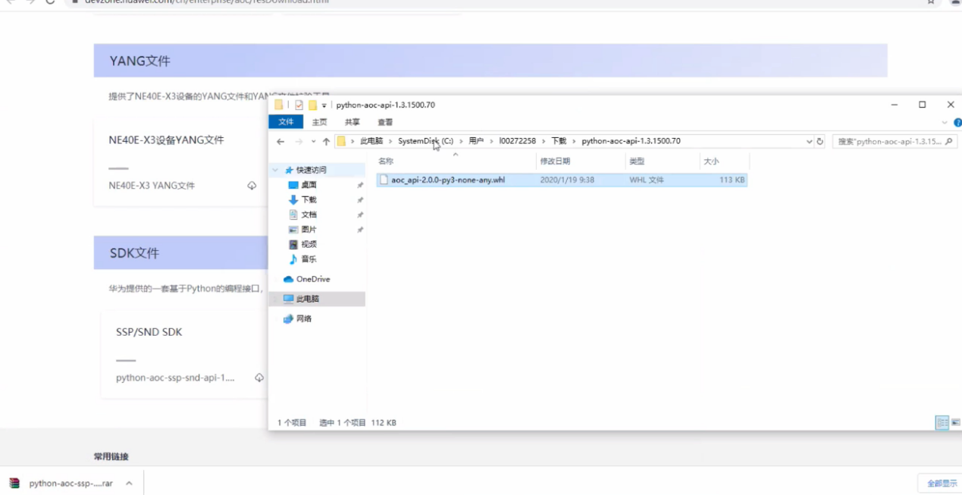The height and width of the screenshot is (495, 962).
Task: Collapse the 快速访问 tree chevron
Action: point(275,171)
